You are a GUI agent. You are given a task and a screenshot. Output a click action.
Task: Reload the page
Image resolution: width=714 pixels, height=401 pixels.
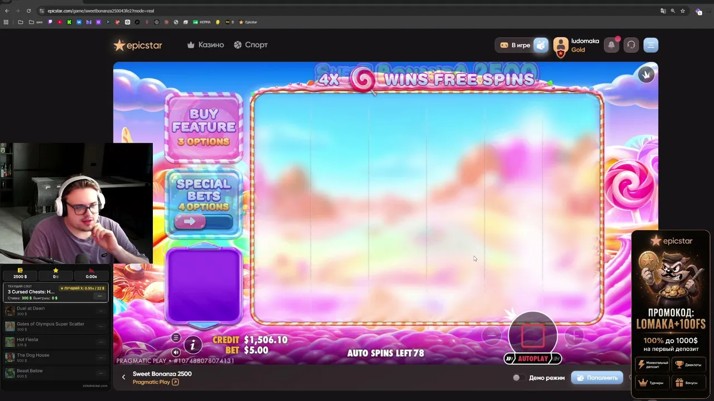point(28,11)
